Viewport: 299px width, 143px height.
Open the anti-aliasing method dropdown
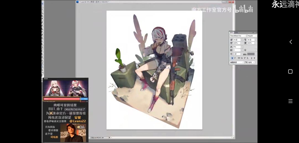coord(251,62)
